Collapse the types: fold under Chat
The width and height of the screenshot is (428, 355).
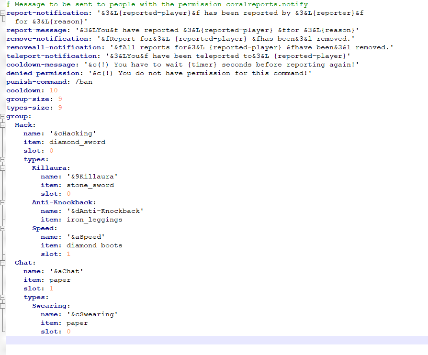point(3,297)
